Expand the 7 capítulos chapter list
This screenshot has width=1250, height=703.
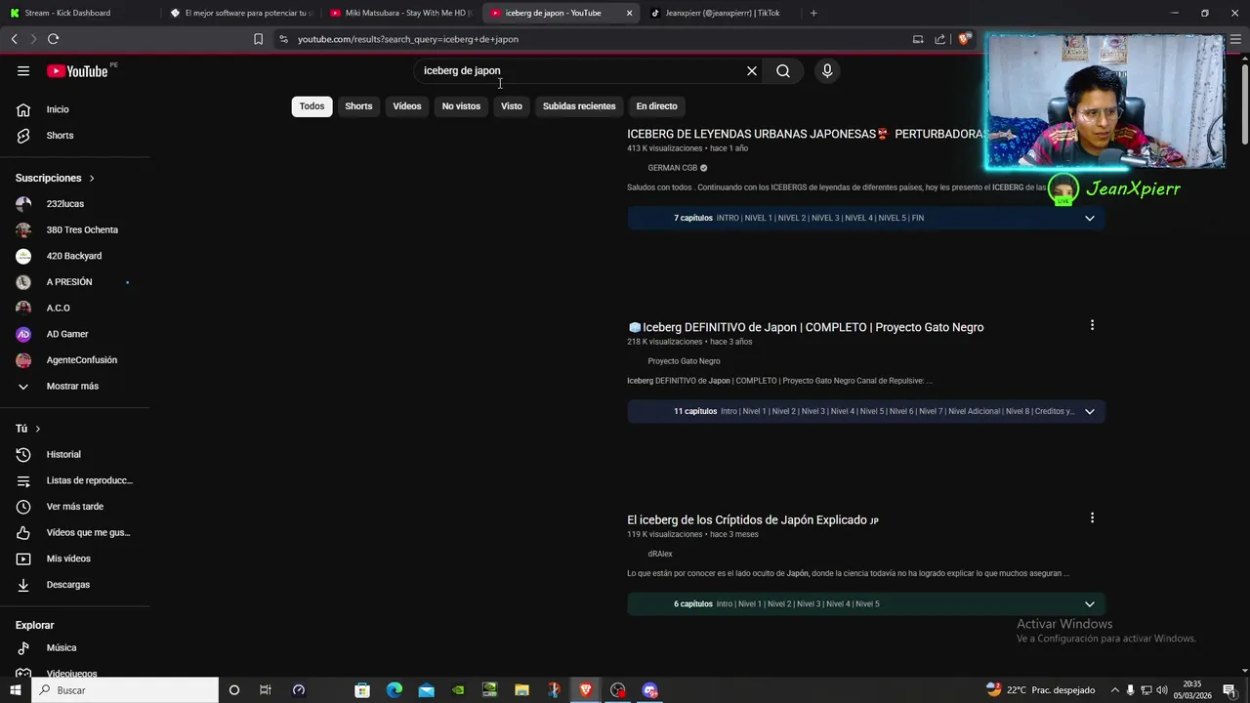coord(1090,218)
